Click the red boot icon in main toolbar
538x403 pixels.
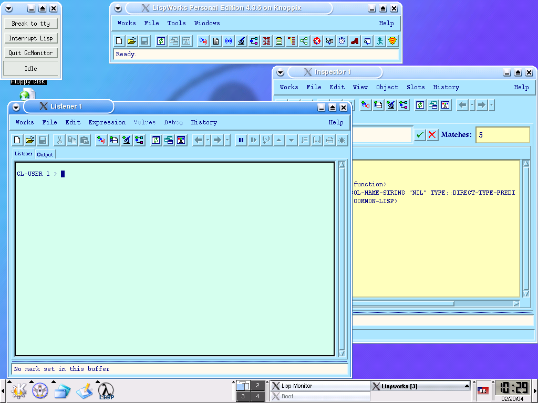tap(355, 41)
